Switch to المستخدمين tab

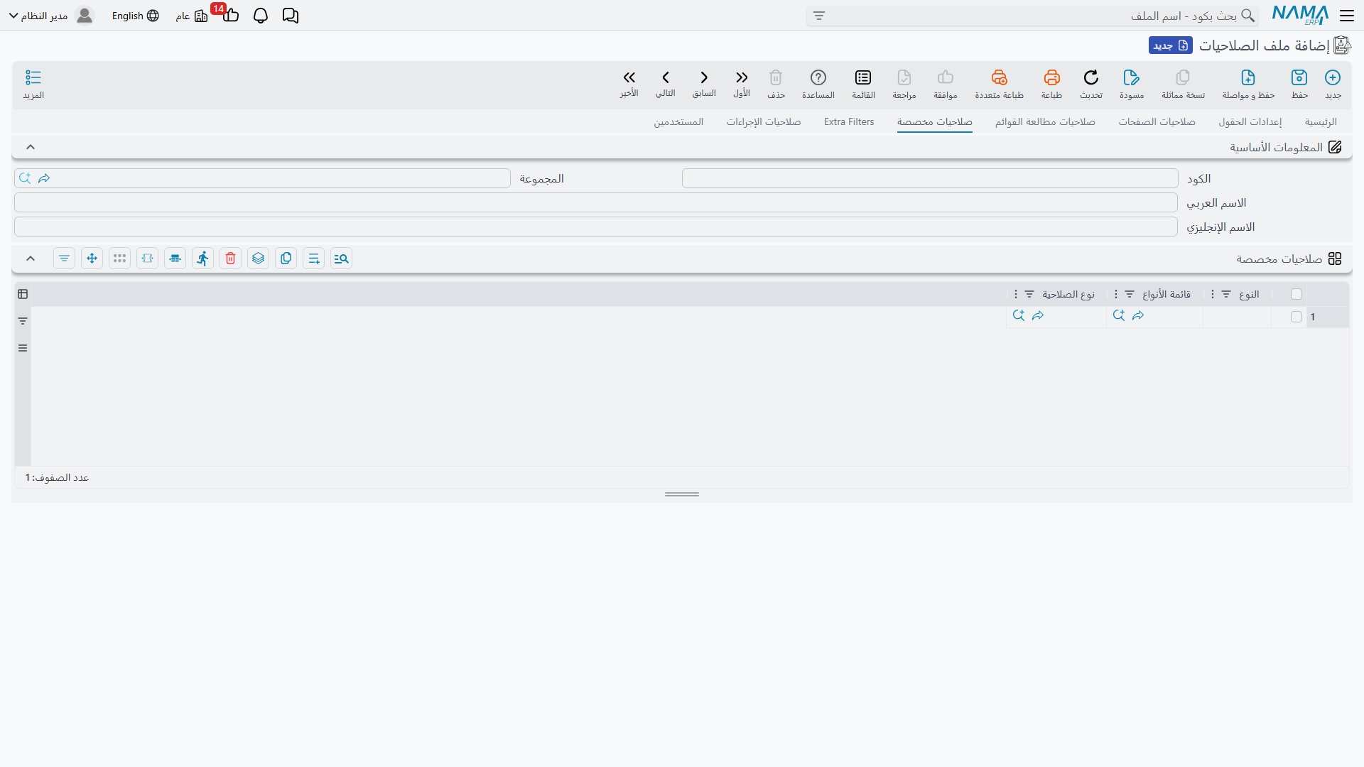click(678, 122)
